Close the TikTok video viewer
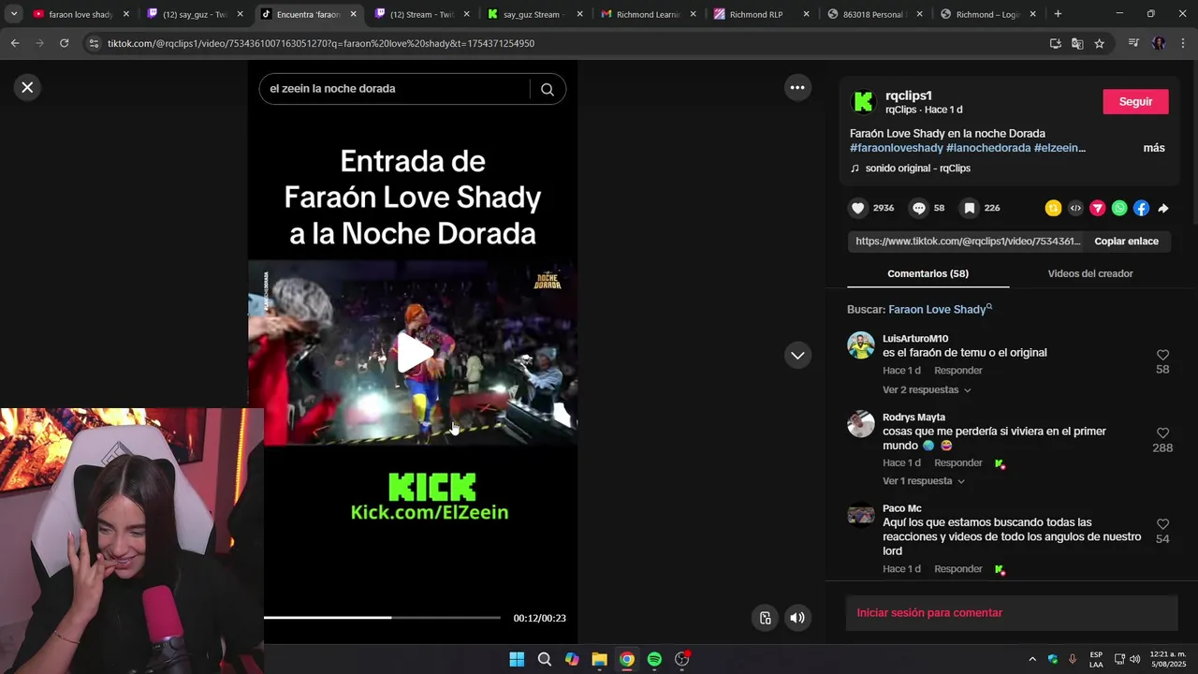Viewport: 1198px width, 674px height. [x=27, y=87]
